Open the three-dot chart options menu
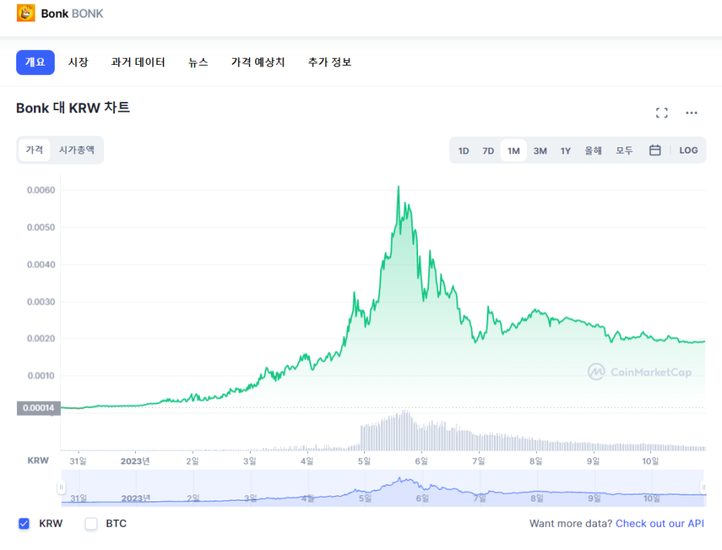 pyautogui.click(x=691, y=113)
